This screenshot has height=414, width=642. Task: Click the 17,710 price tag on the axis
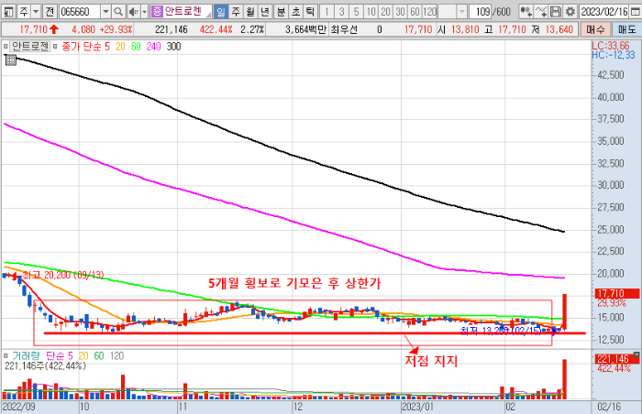[617, 293]
